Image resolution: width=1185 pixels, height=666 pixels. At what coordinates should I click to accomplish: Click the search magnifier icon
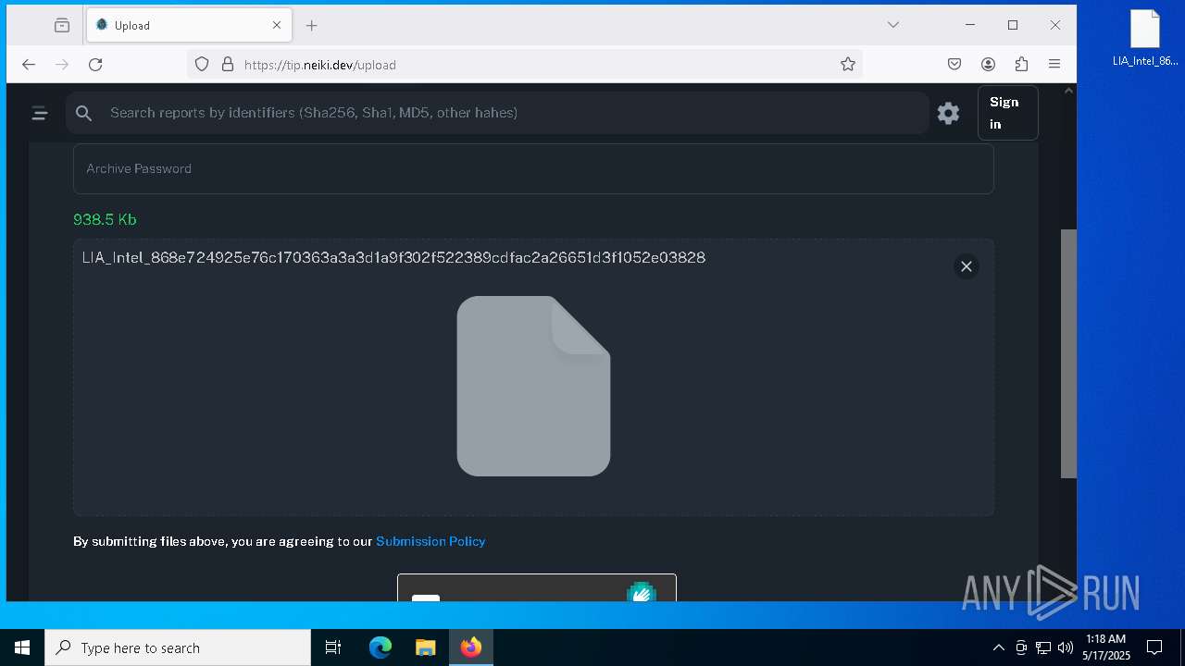(84, 113)
